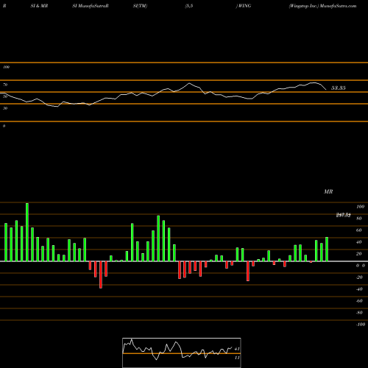Click the 40 label on the MR axis
Viewport: 368px width, 368px height.
[359, 242]
